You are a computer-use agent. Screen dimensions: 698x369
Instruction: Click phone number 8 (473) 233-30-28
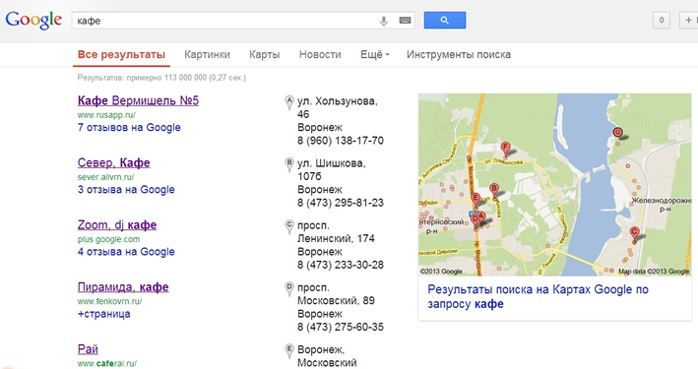point(341,265)
